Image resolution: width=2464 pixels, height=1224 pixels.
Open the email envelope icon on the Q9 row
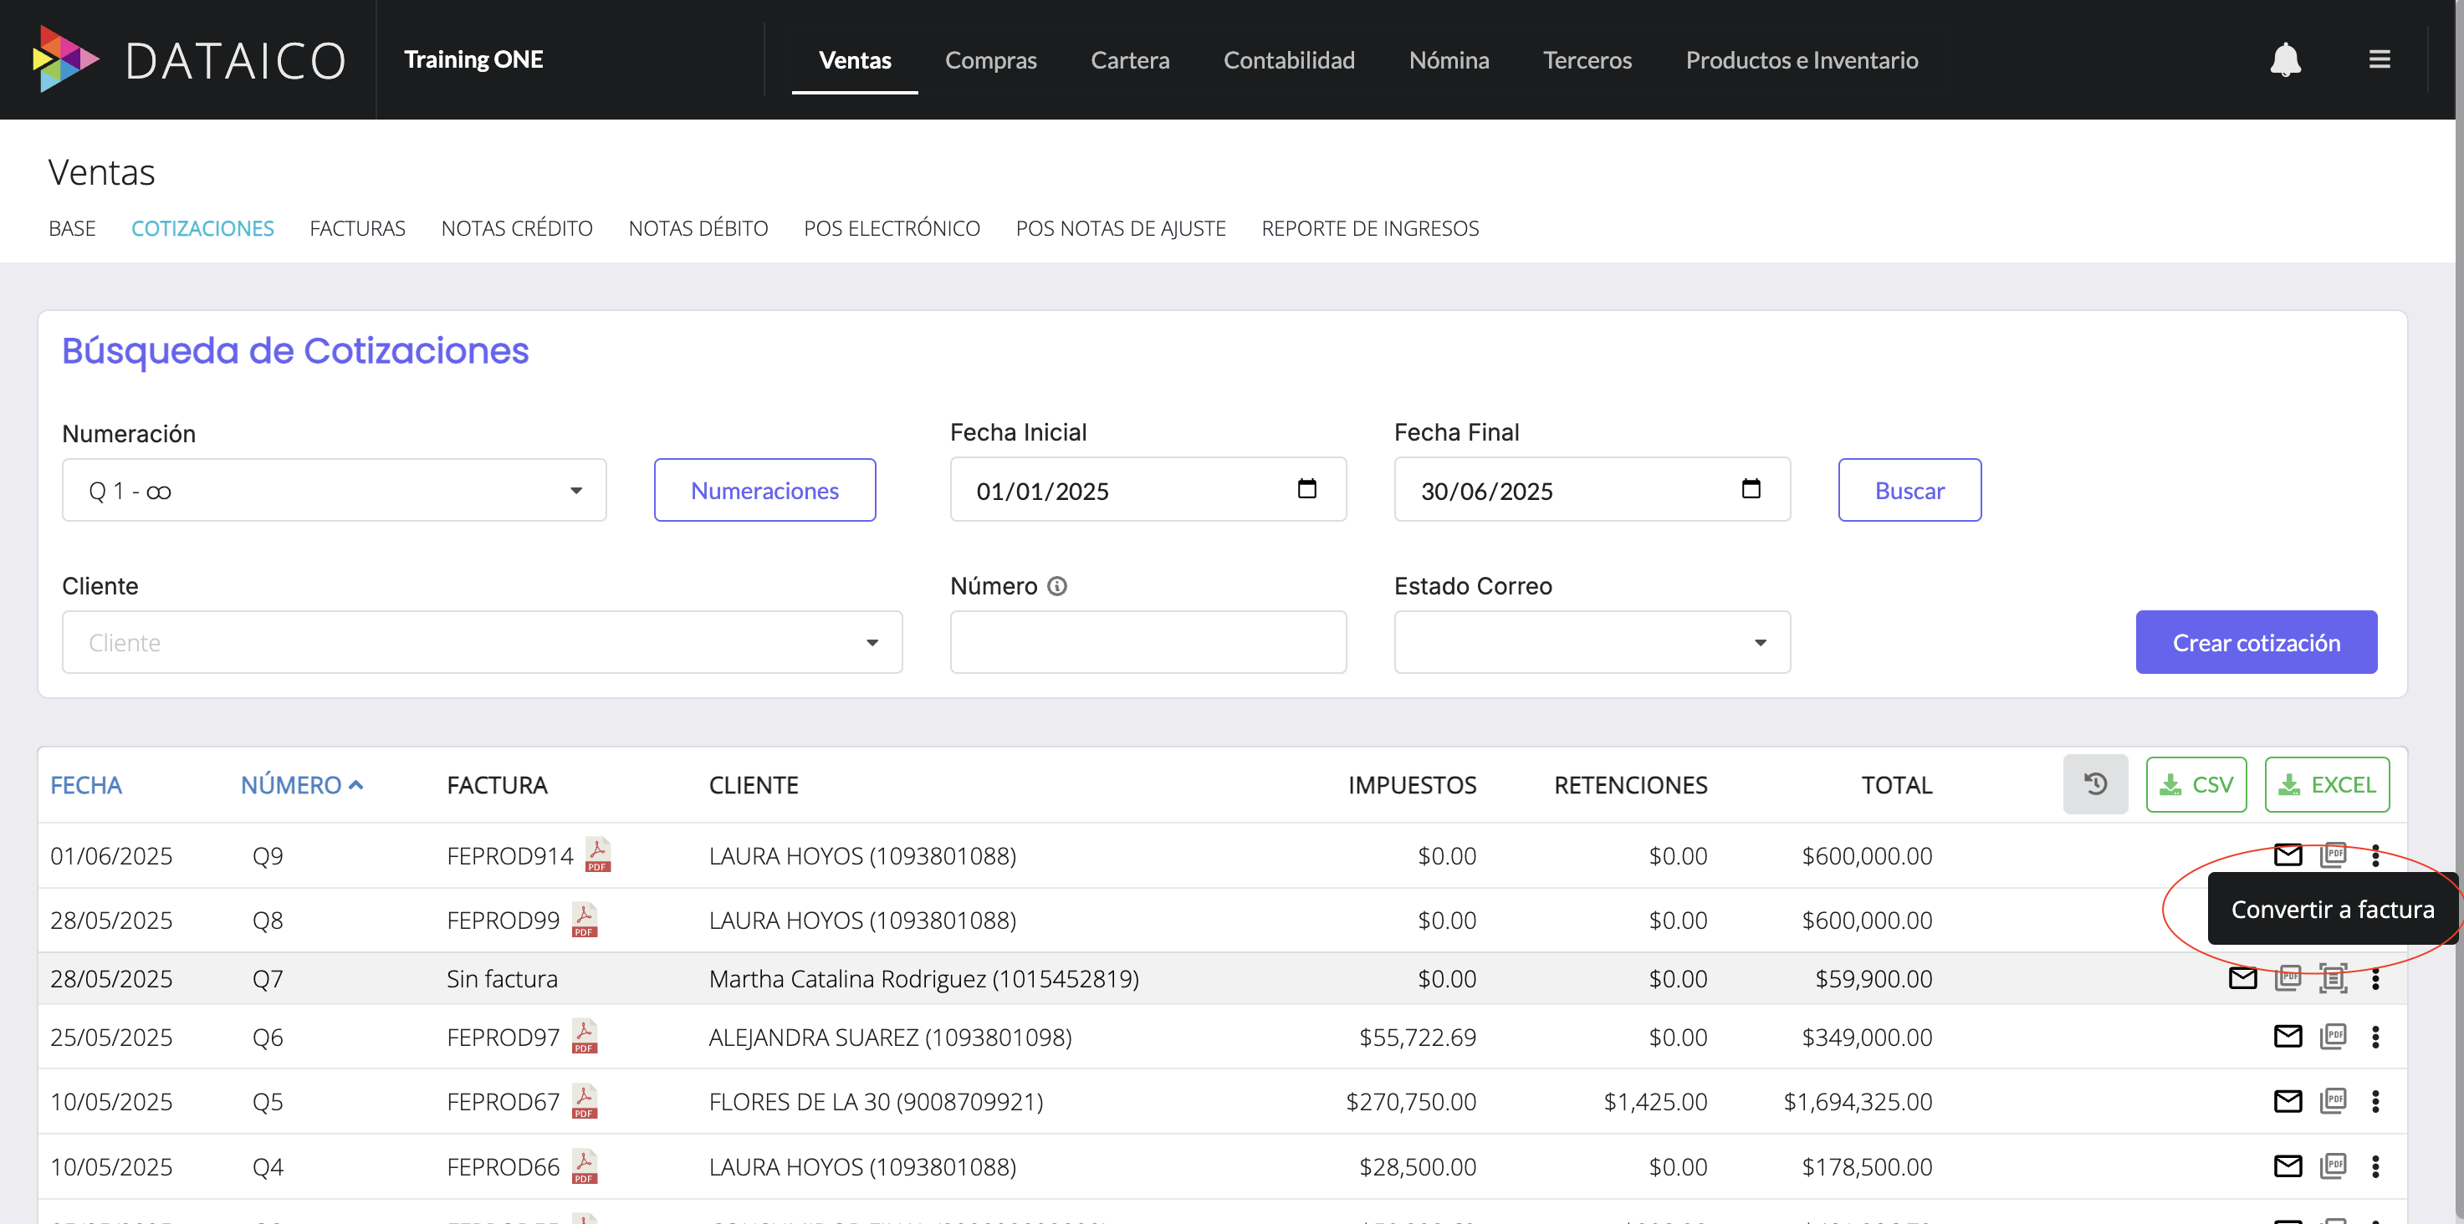(2288, 855)
